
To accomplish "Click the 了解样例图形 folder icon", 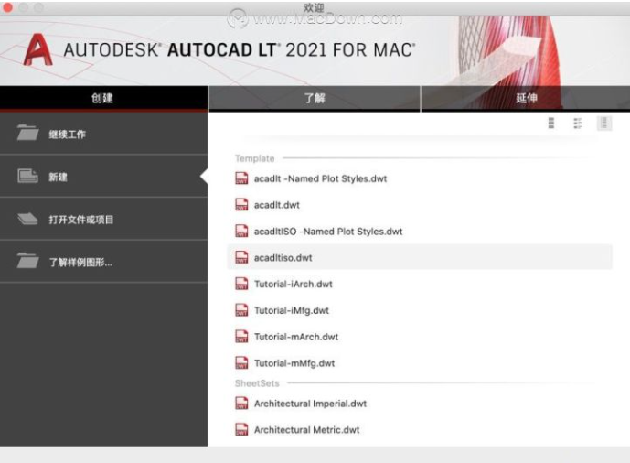I will (x=27, y=262).
